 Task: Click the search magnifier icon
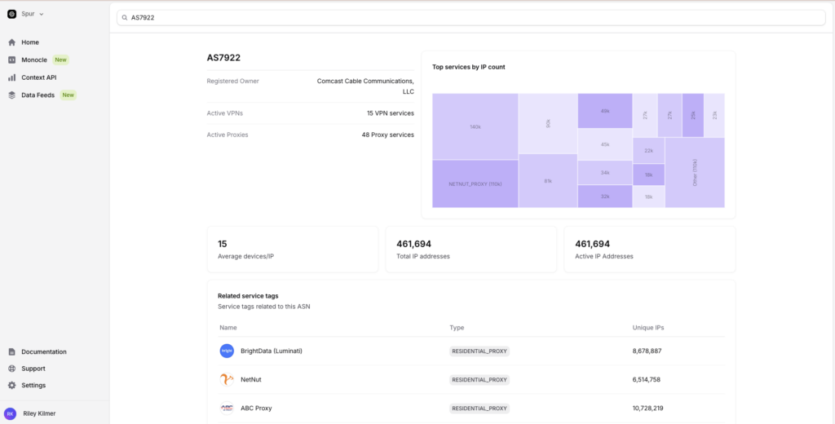(x=124, y=17)
